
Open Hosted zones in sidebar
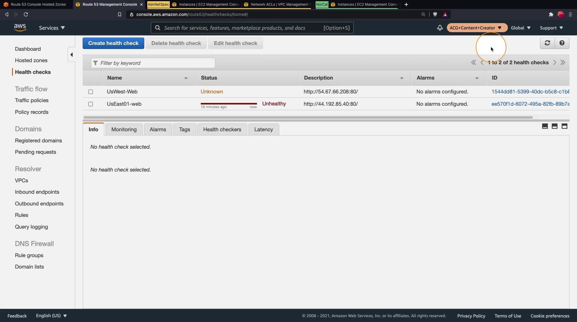pyautogui.click(x=31, y=60)
